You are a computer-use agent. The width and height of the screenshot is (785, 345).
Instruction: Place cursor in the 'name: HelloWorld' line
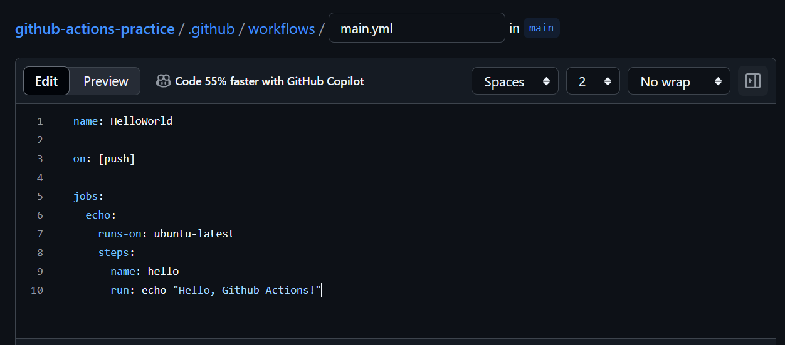tap(123, 121)
